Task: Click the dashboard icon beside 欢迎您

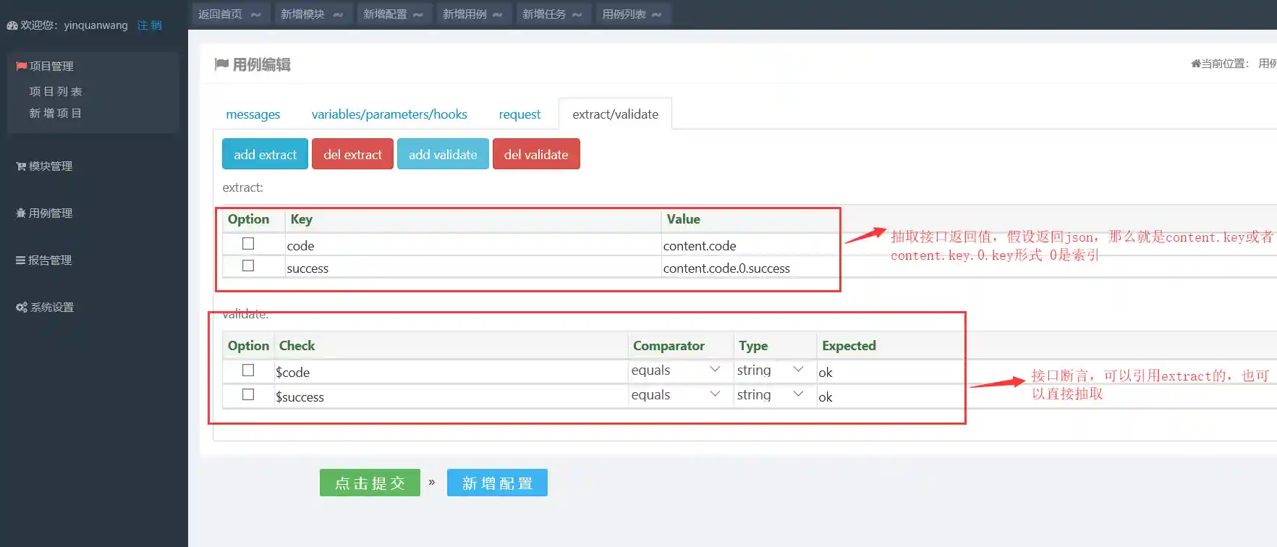Action: pos(12,25)
